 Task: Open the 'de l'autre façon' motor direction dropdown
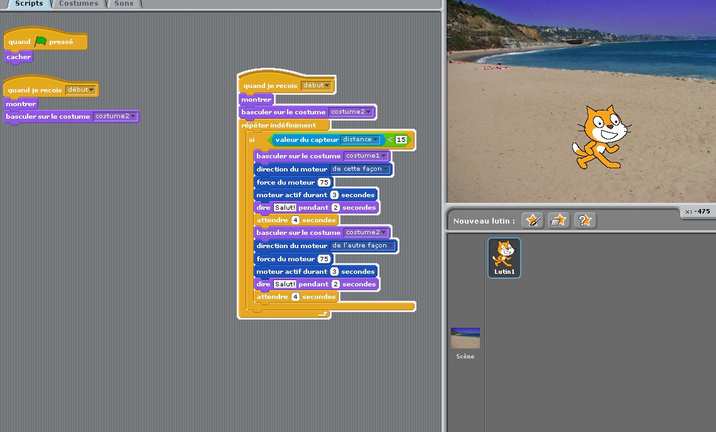[362, 246]
